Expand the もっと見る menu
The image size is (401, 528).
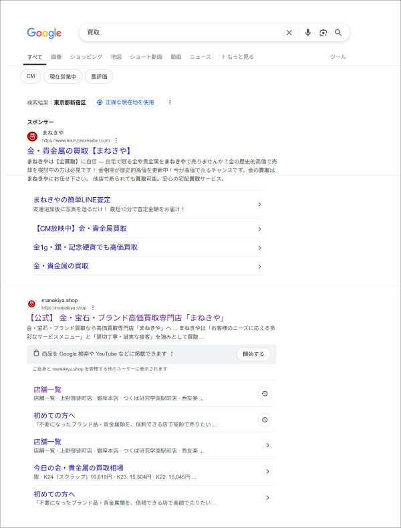point(238,57)
